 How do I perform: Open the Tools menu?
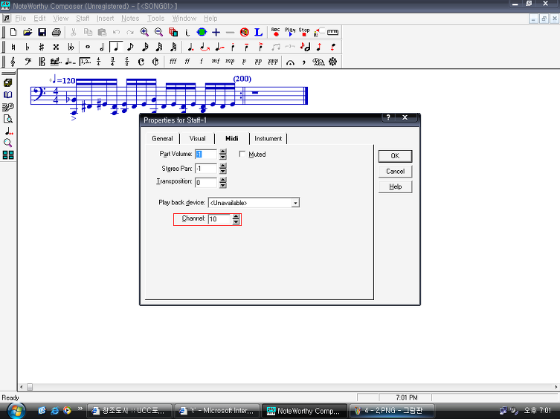[x=155, y=19]
